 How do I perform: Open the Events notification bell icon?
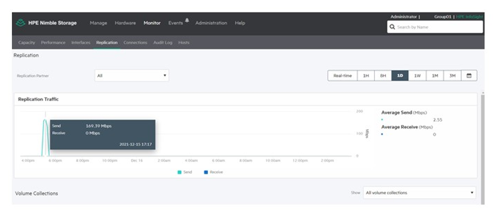(x=187, y=20)
